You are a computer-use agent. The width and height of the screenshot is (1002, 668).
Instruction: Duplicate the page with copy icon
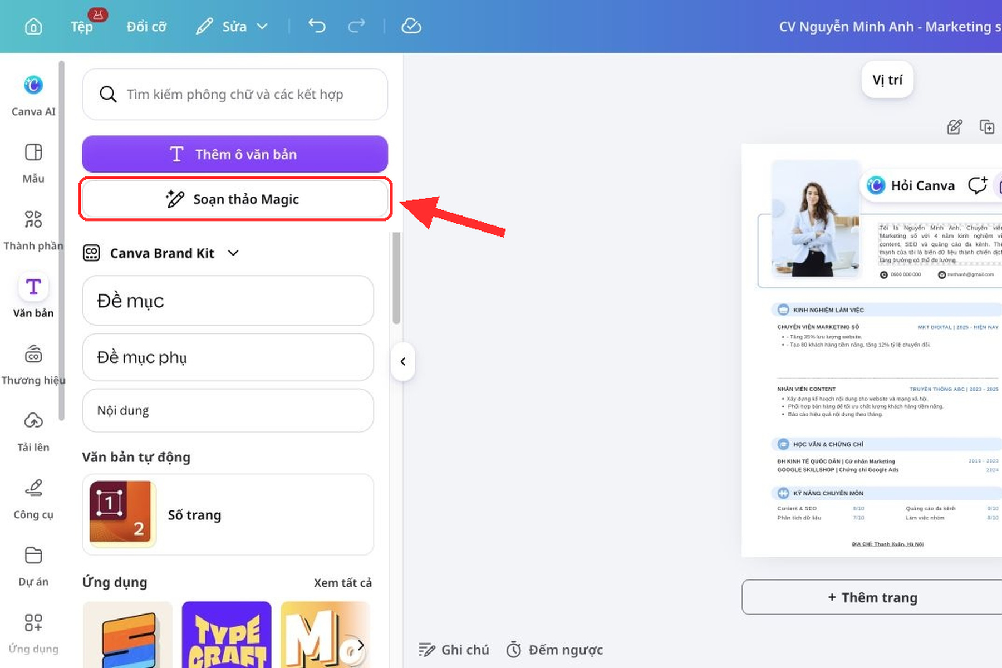pos(987,127)
